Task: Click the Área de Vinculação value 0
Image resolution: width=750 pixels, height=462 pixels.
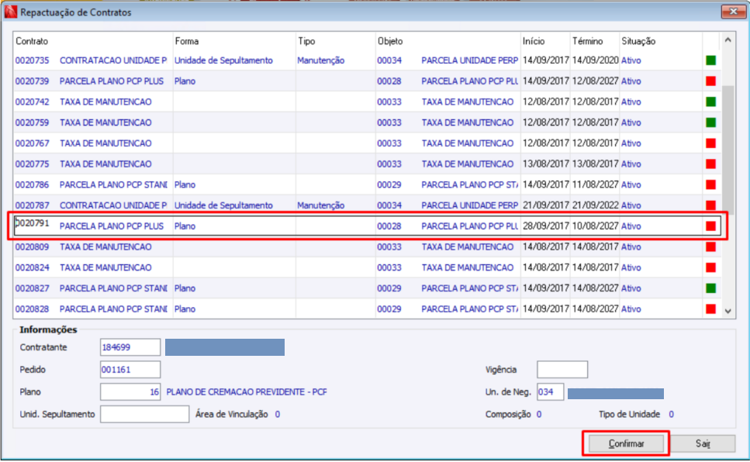Action: pyautogui.click(x=278, y=414)
